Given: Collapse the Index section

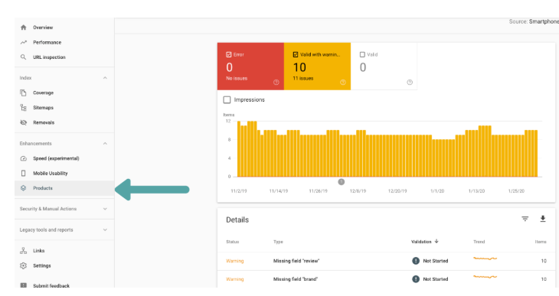Looking at the screenshot, I should 105,78.
